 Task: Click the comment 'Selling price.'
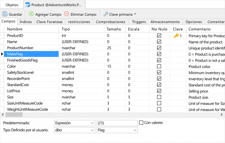click(x=198, y=91)
